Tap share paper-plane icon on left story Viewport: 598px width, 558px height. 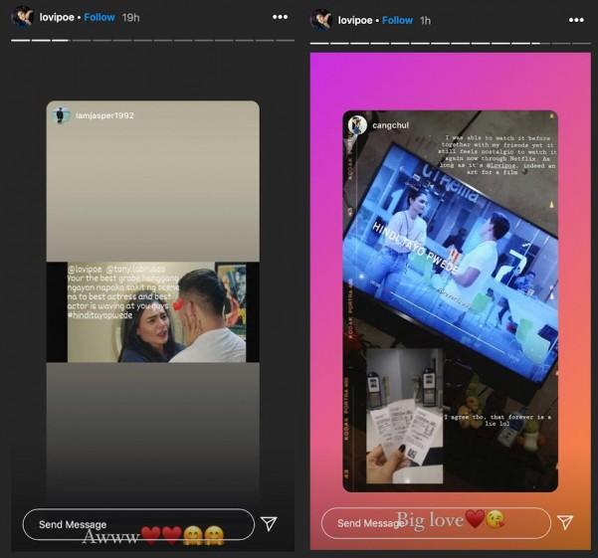click(x=269, y=524)
